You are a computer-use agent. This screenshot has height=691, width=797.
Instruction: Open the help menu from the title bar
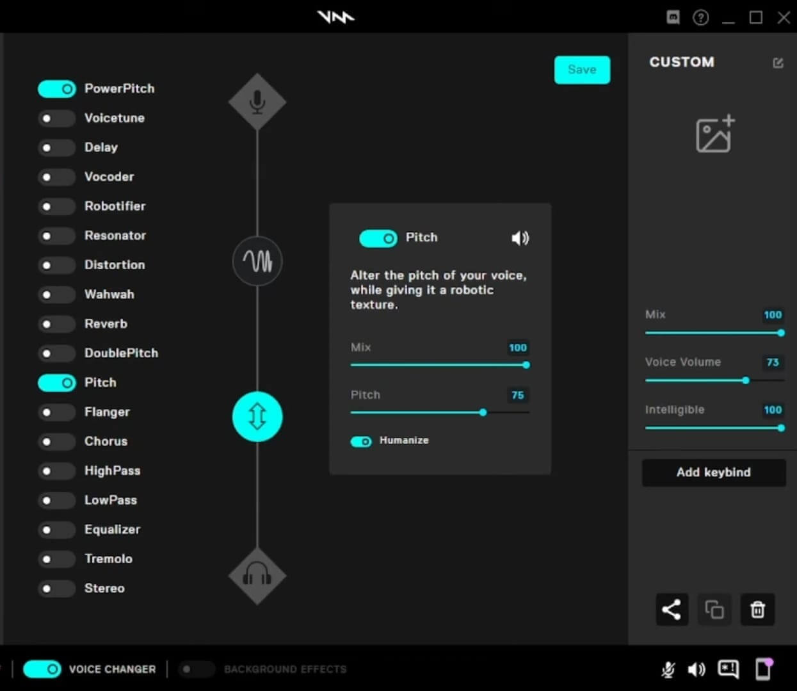pos(701,17)
